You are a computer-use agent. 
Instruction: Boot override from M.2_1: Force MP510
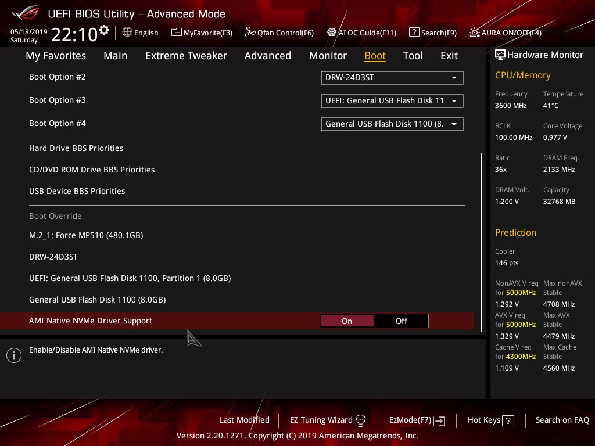(86, 235)
